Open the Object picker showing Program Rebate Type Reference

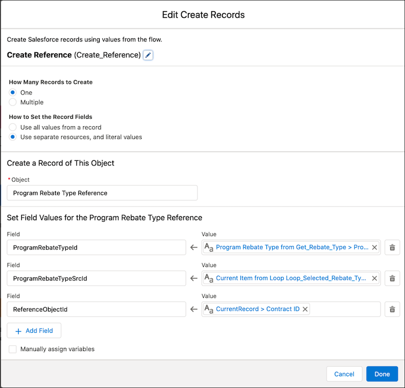pyautogui.click(x=101, y=193)
